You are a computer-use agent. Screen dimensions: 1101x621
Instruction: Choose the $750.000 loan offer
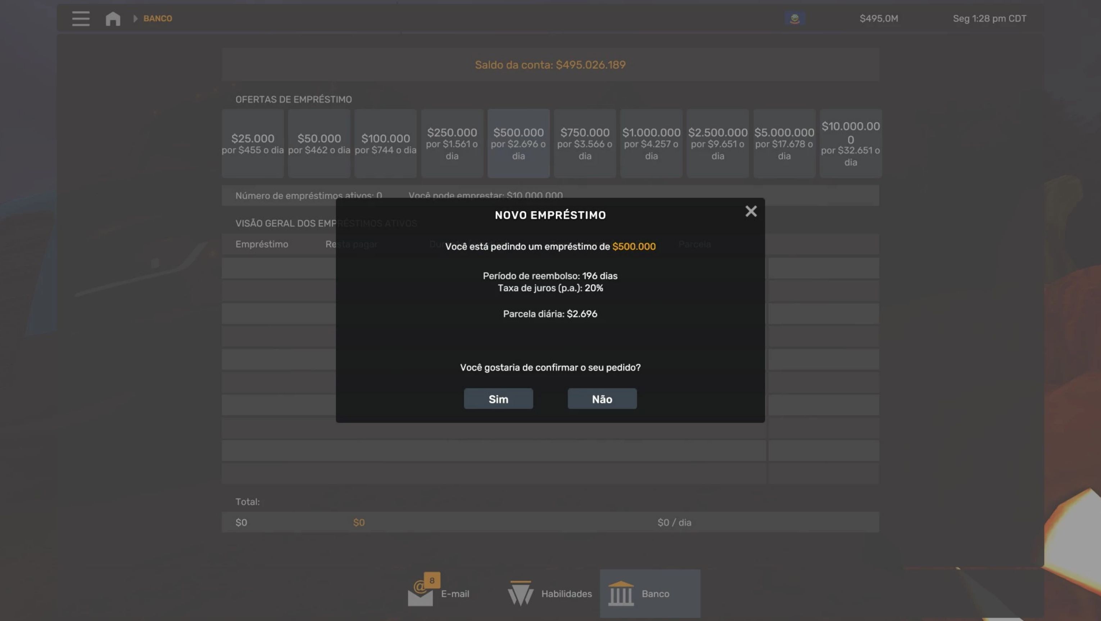pos(585,143)
